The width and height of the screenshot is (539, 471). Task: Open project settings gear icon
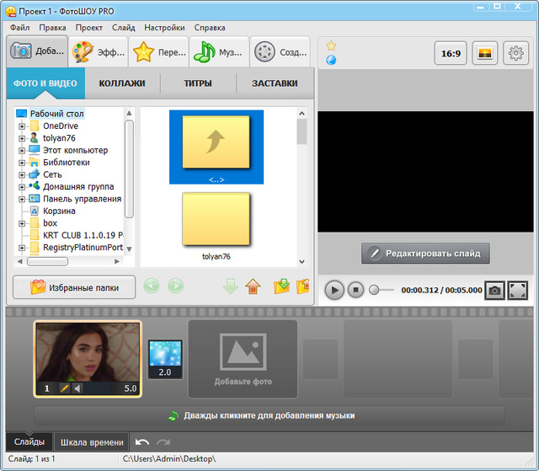point(515,53)
